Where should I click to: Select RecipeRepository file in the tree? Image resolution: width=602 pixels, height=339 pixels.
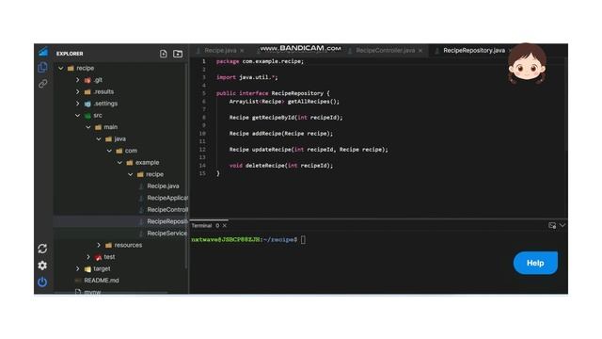(167, 221)
